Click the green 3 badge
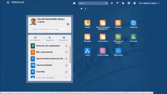The width and height of the screenshot is (167, 94). [33, 46]
